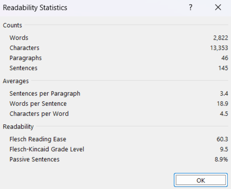The width and height of the screenshot is (231, 189).
Task: Open Help with the question mark icon
Action: coord(190,8)
